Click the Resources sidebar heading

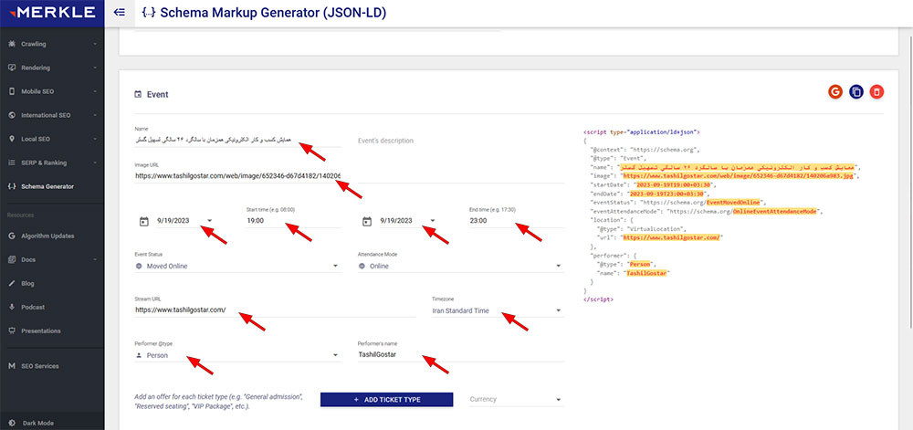20,215
